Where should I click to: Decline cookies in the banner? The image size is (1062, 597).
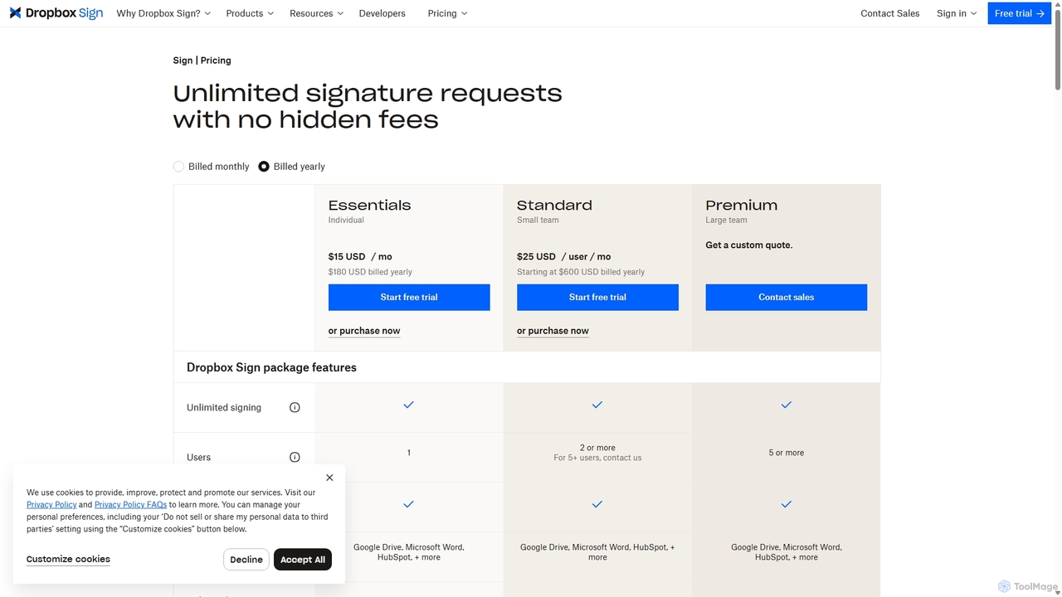246,560
